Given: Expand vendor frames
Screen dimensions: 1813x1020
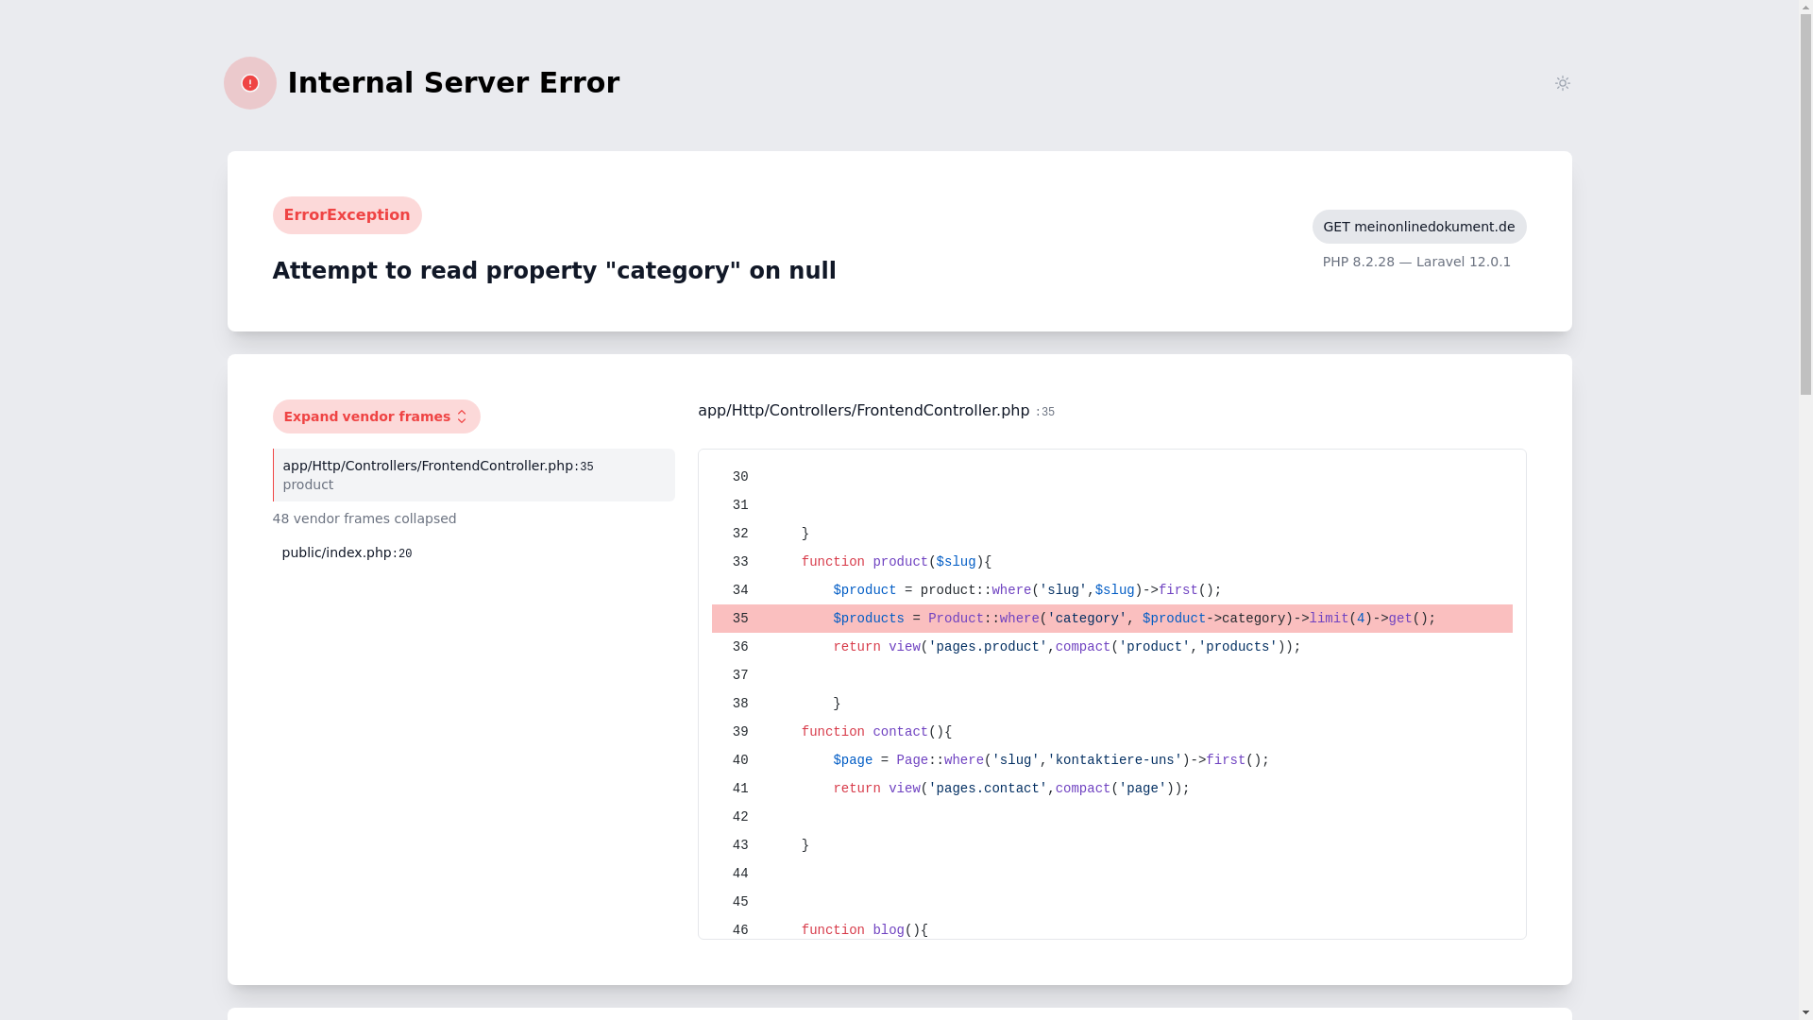Looking at the screenshot, I should 376,416.
